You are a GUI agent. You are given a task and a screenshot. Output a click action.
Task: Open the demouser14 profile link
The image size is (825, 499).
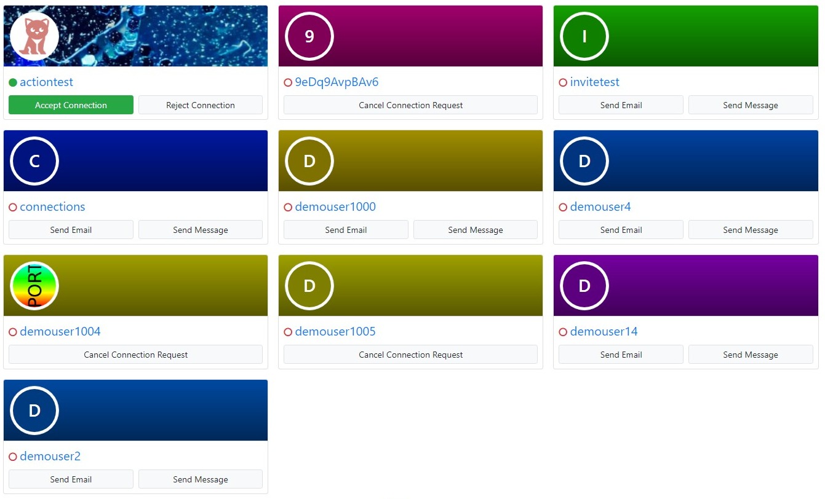[x=604, y=332]
